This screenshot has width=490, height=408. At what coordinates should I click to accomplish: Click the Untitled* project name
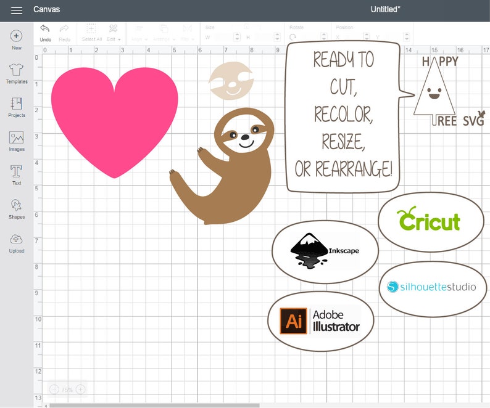point(385,9)
